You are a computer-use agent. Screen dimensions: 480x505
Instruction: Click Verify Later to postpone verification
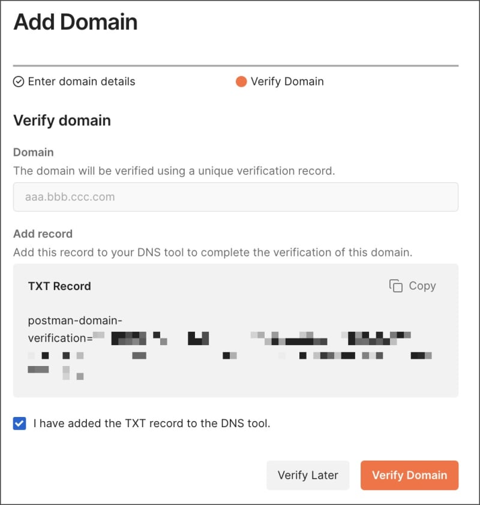(x=308, y=475)
